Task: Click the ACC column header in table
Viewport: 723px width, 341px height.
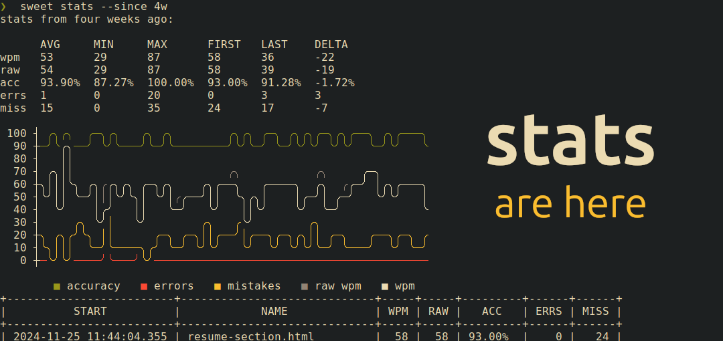Action: [x=491, y=311]
